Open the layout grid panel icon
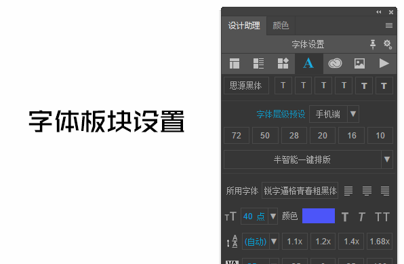 click(235, 63)
